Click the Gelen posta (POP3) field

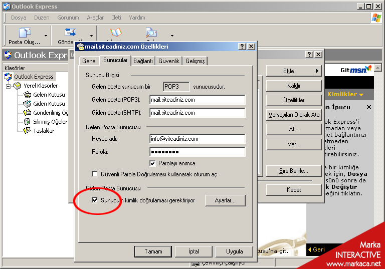[x=197, y=100]
